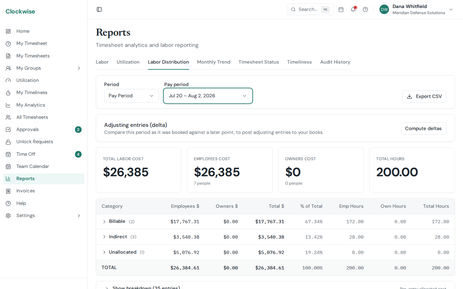Open the user account menu chevron
Screen dimensions: 463x289
click(451, 10)
